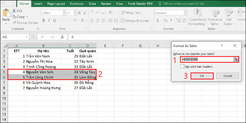Open Format as Table gallery
This screenshot has height=123, width=246.
tap(215, 17)
